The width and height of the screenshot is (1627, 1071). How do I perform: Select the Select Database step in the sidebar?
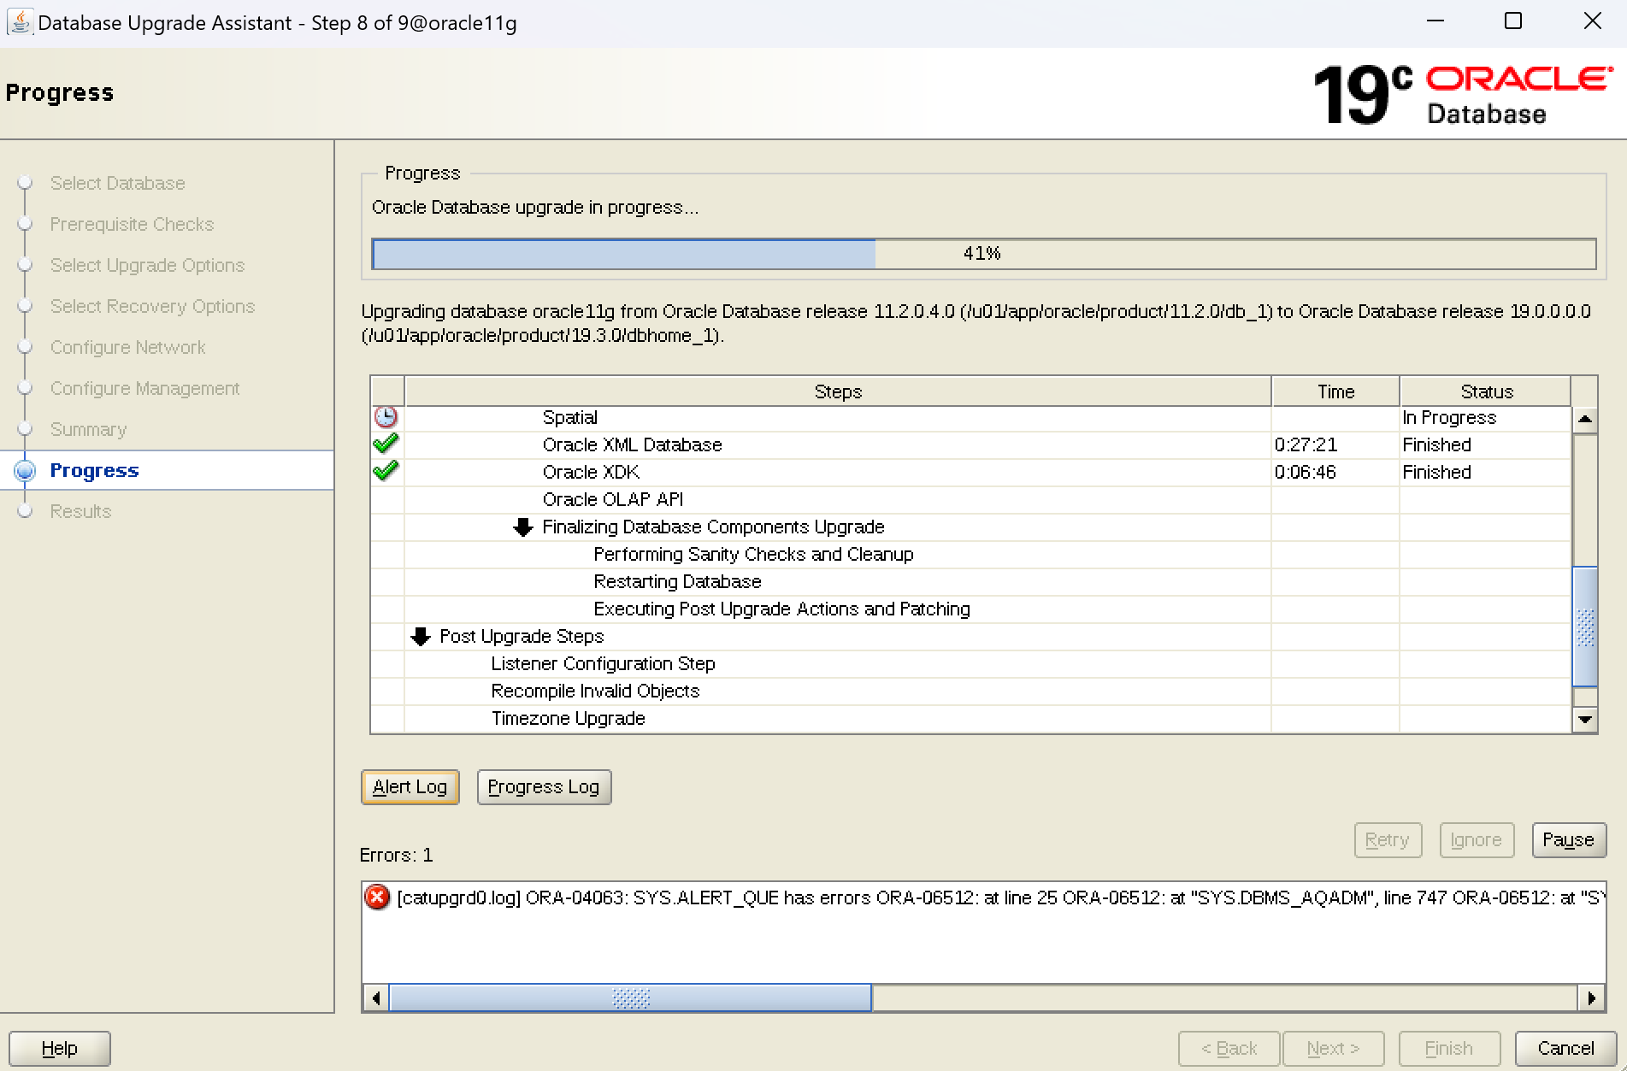click(117, 183)
